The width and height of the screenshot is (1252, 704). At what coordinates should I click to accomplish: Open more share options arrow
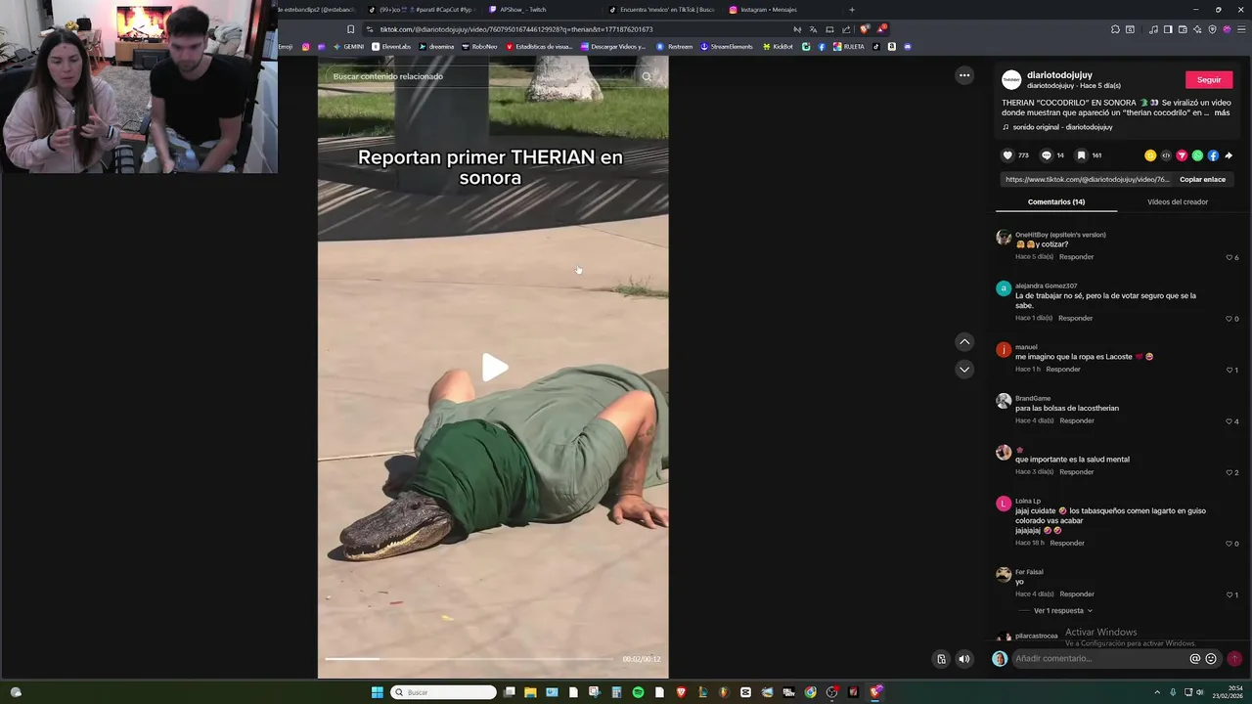(1229, 155)
